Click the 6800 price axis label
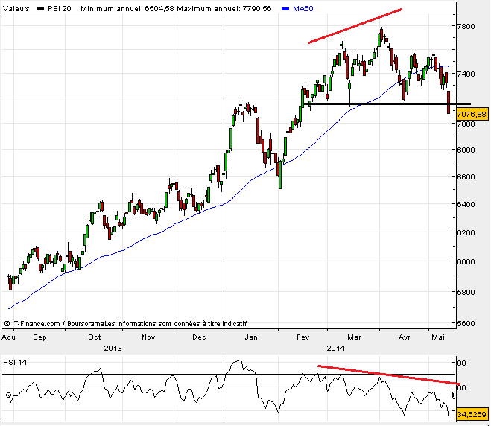This screenshot has width=491, height=426. coord(466,150)
